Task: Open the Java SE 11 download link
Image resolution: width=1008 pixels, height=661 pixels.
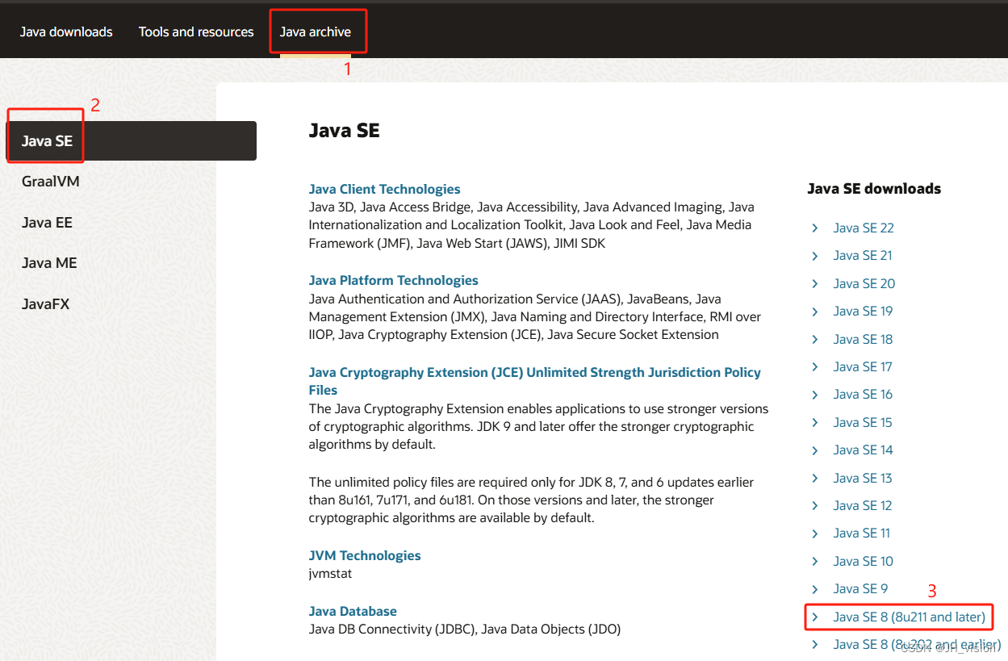Action: click(862, 533)
